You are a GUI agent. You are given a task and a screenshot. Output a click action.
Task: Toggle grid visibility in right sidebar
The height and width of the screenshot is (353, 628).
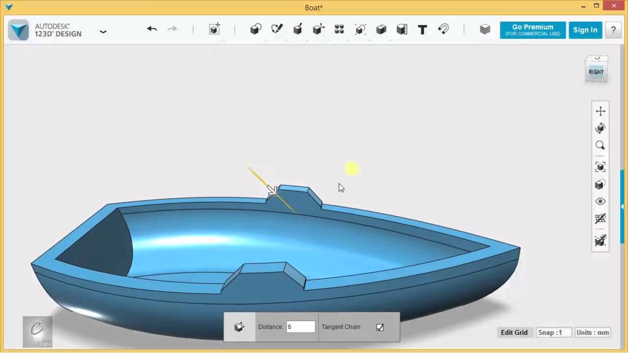click(601, 218)
